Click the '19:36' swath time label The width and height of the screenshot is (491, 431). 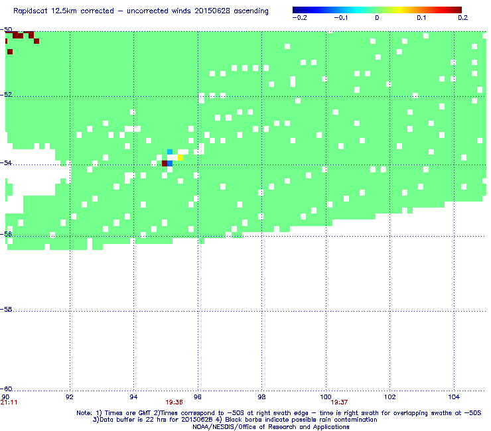click(174, 402)
